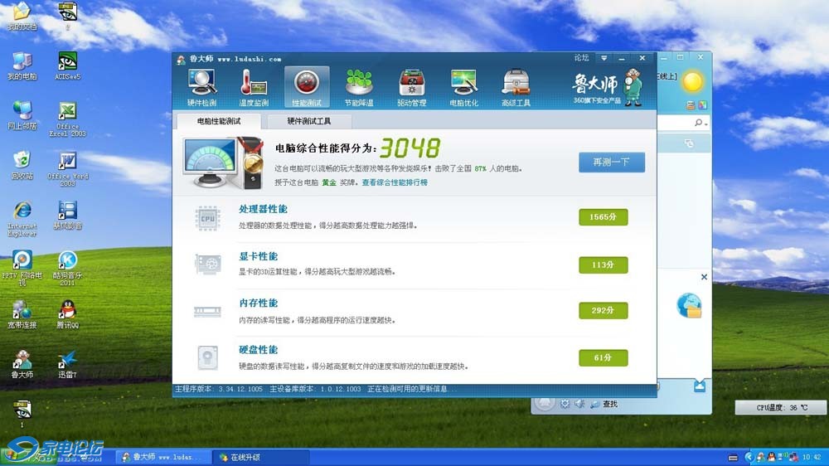
Task: Open the 硬件检测 hardware detection section
Action: click(x=201, y=87)
